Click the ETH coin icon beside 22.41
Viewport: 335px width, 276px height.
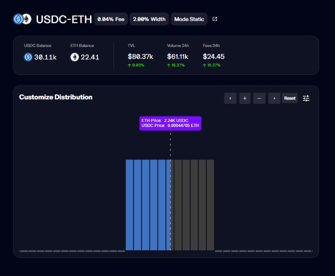tap(74, 57)
